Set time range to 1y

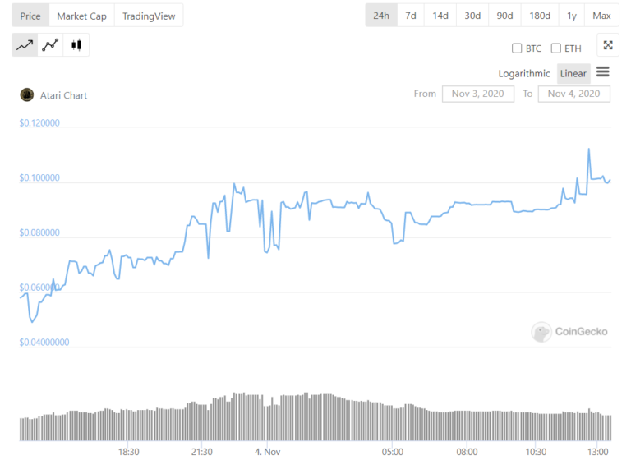571,16
